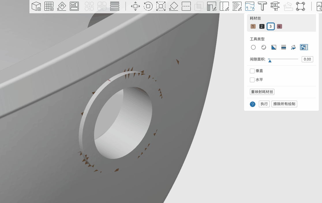Pick the triangle tool type
This screenshot has width=322, height=203.
(274, 47)
